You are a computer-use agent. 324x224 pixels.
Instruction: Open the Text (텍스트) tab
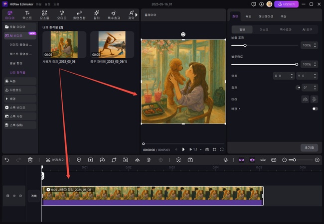(x=27, y=15)
